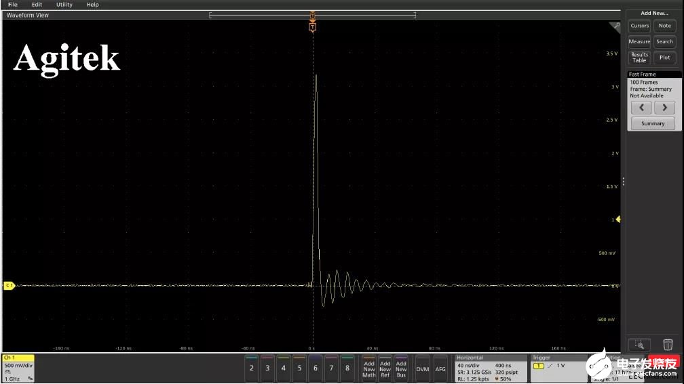Viewport: 684px width, 384px height.
Task: Click the Plot button
Action: pyautogui.click(x=665, y=58)
